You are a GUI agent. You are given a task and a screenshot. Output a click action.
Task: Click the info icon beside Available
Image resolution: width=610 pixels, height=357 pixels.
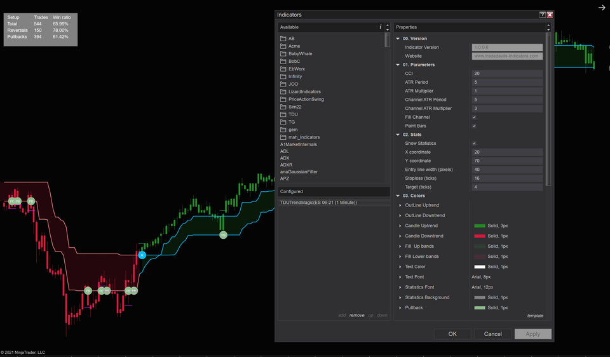click(381, 27)
